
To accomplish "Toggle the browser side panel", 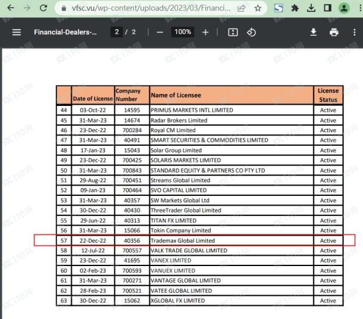I will tap(327, 8).
